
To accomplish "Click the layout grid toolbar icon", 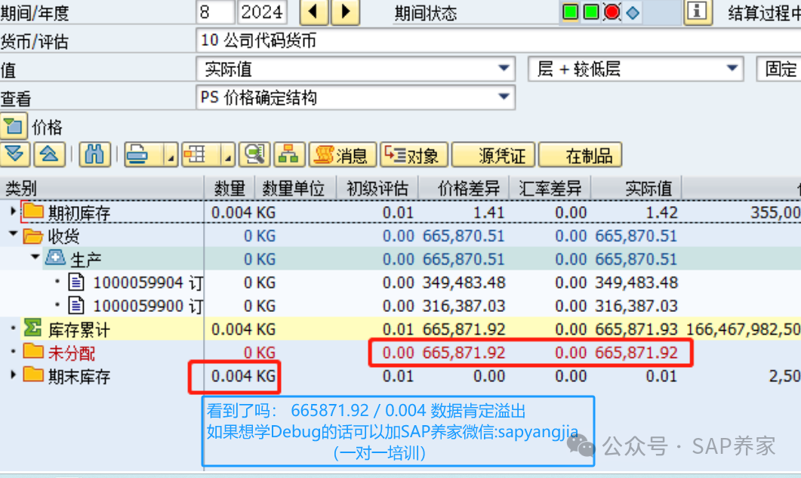I will (x=195, y=154).
